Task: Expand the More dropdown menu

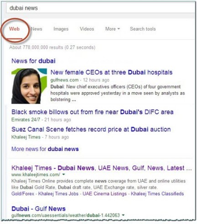Action: click(113, 29)
